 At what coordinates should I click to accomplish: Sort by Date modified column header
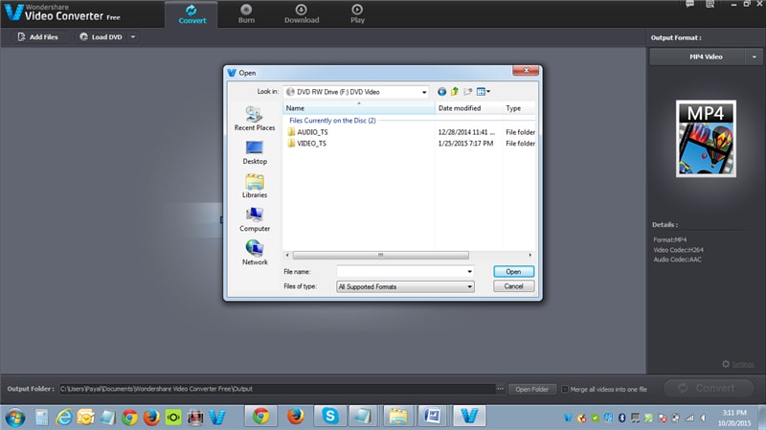(x=468, y=108)
